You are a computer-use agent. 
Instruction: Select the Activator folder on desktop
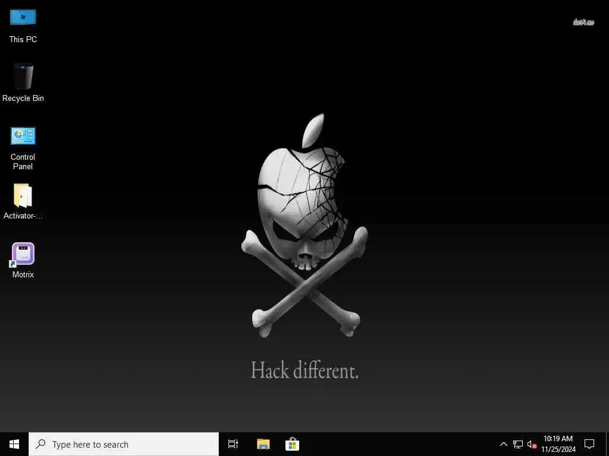coord(23,201)
